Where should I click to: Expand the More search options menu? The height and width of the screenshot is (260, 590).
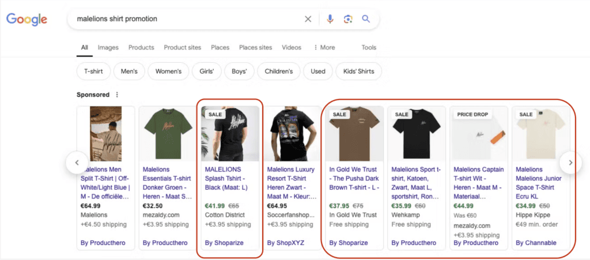324,48
